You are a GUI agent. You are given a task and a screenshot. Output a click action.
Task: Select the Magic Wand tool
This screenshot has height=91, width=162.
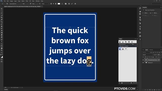pyautogui.click(x=2, y=15)
